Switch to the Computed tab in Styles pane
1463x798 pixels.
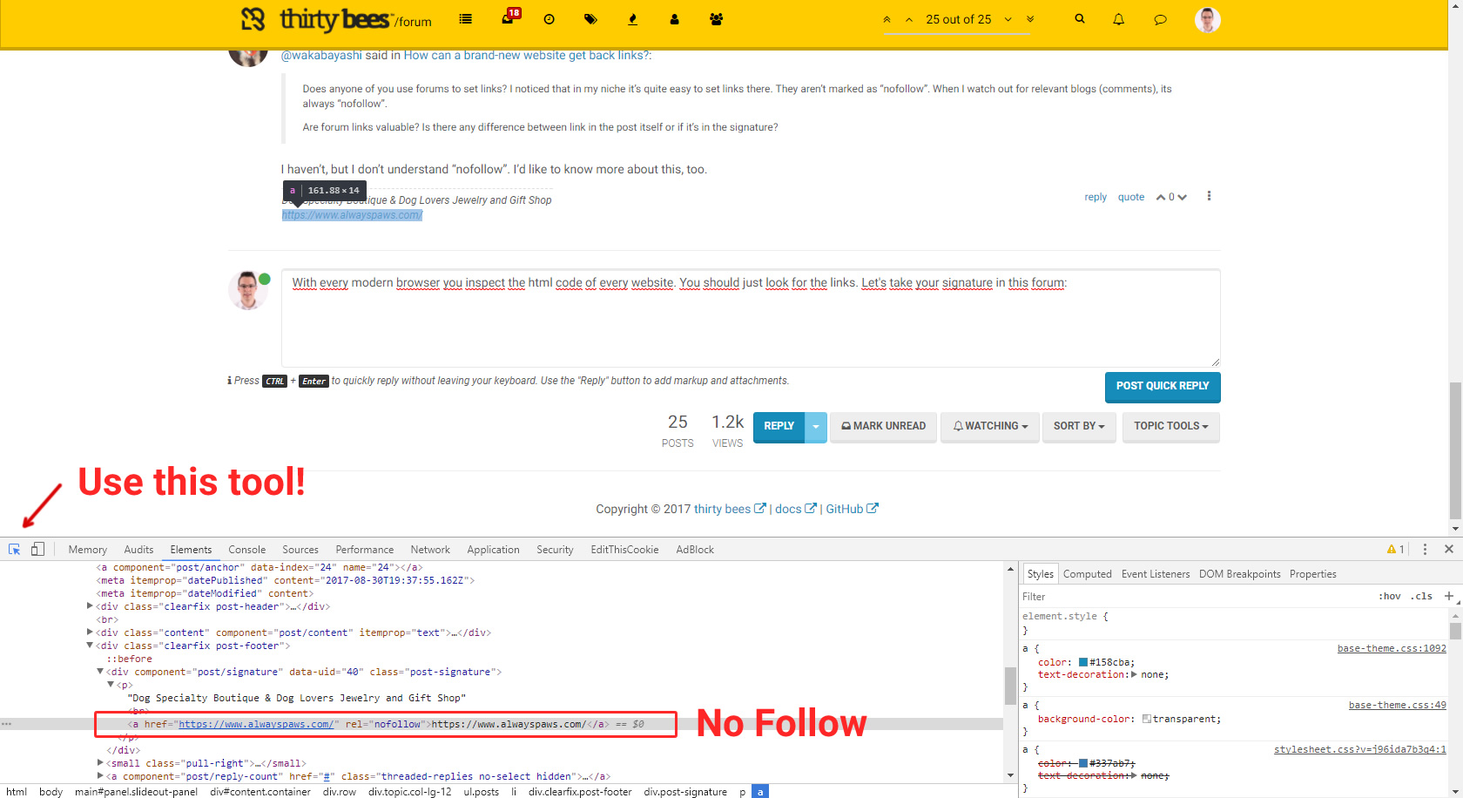pos(1087,573)
